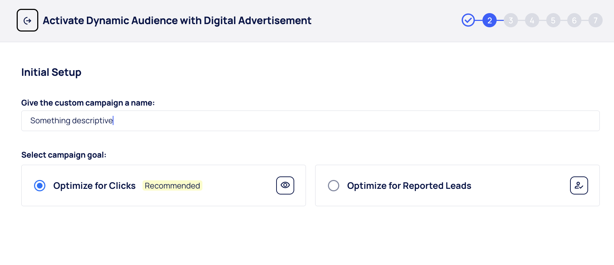Screen dimensions: 614x265
Task: Go to step 2 in the progress stepper
Action: coord(489,20)
